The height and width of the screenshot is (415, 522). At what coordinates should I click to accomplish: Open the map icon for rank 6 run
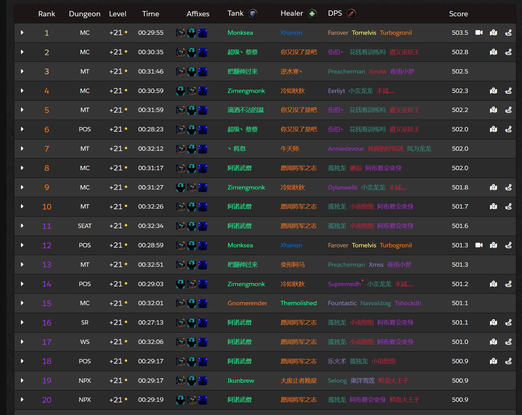(494, 129)
